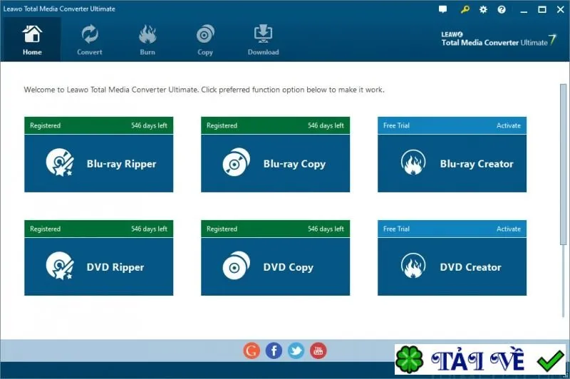Image resolution: width=570 pixels, height=379 pixels.
Task: Click the vertical scrollbar on right
Action: 563,165
